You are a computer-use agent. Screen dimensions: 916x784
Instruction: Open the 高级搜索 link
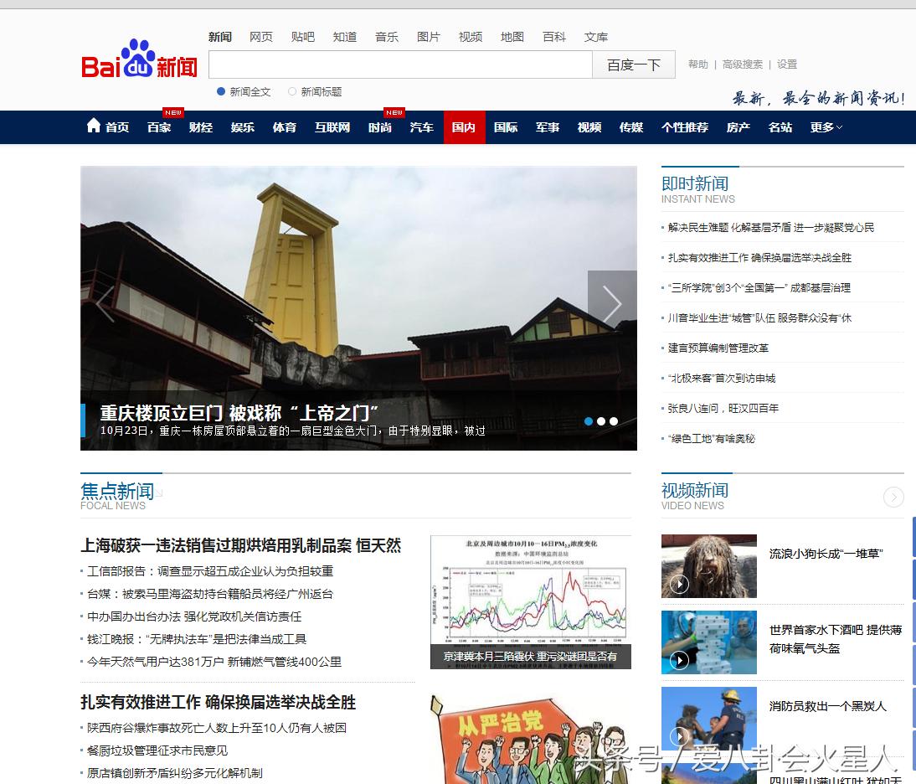(744, 64)
